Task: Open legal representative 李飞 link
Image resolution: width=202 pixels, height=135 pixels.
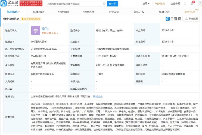Action: (x=45, y=29)
